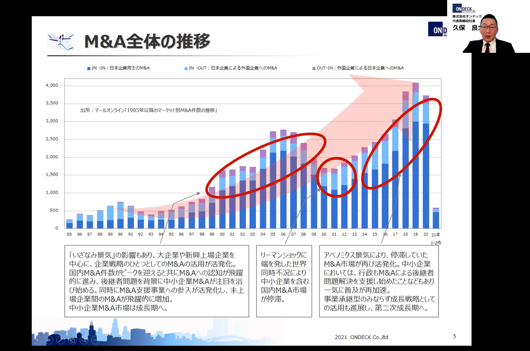
Task: Activate the slideshow zoom magnifier
Action: pyautogui.click(x=84, y=340)
